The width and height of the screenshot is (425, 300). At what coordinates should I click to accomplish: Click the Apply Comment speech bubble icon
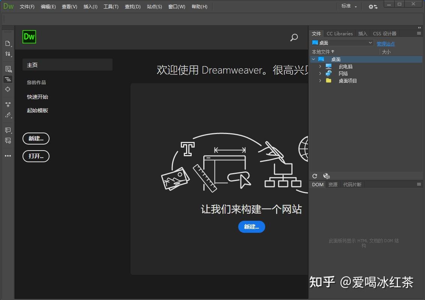point(8,130)
